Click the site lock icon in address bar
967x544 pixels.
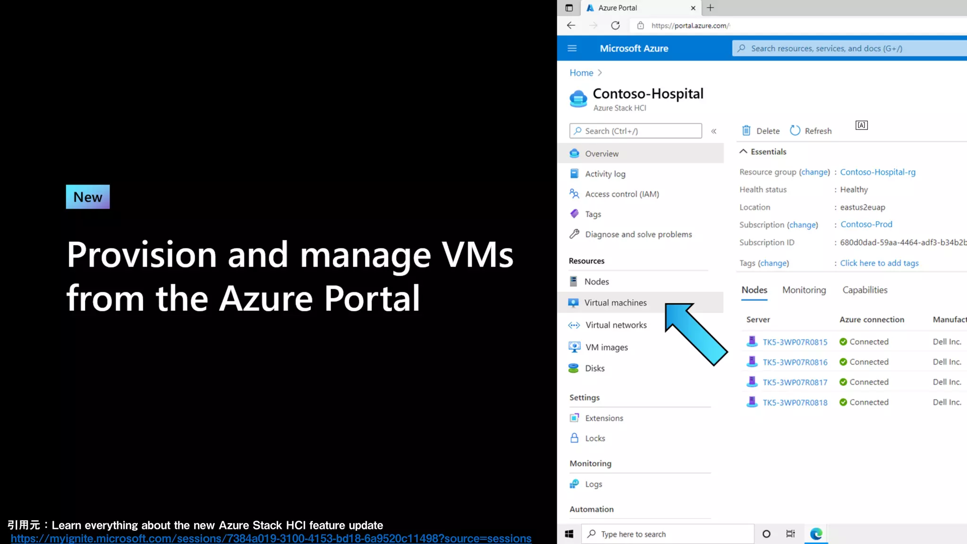coord(640,25)
